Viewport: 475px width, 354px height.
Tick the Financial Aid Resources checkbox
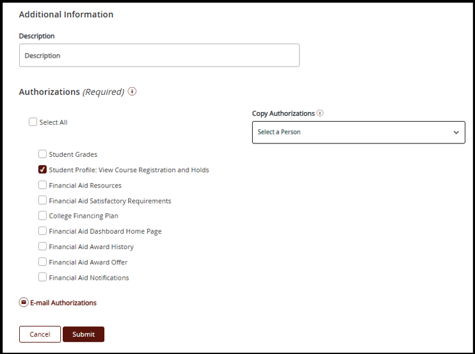click(x=42, y=185)
